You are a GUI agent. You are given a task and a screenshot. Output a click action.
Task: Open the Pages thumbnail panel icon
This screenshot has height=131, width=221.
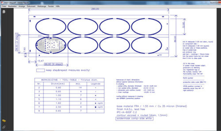[x=4, y=12]
